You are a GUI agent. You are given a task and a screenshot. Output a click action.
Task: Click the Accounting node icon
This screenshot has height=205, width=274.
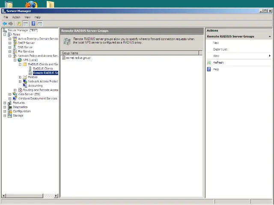[25, 85]
